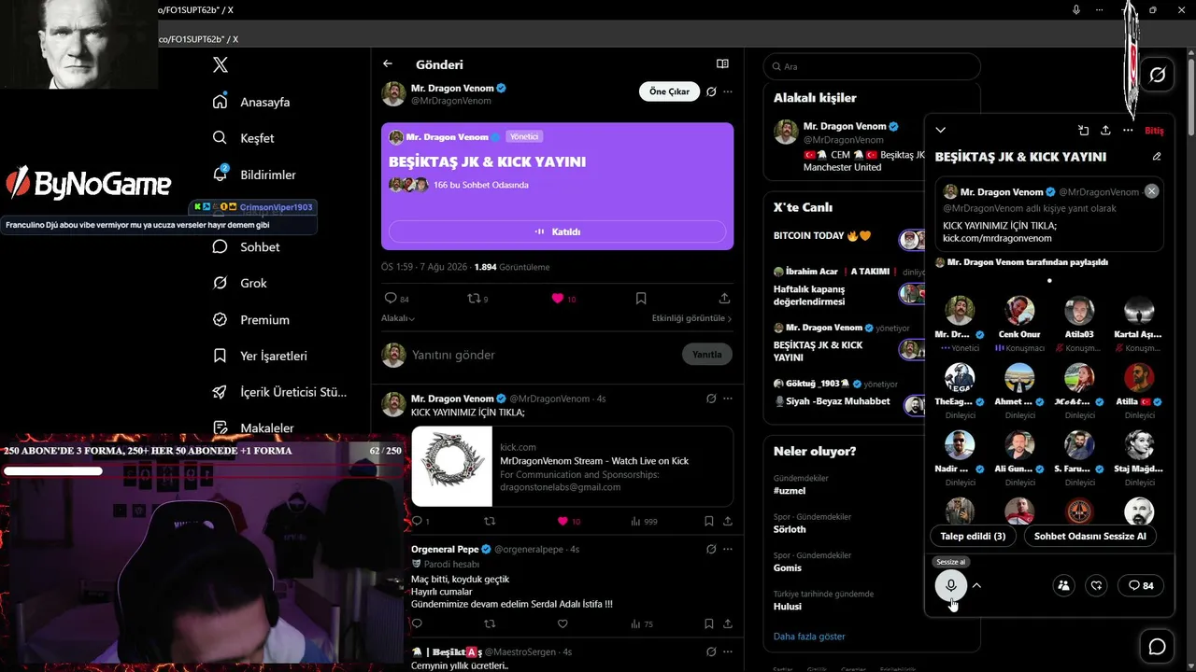The image size is (1196, 672).
Task: Share the KICK YAYINIMIZ reply
Action: click(728, 521)
